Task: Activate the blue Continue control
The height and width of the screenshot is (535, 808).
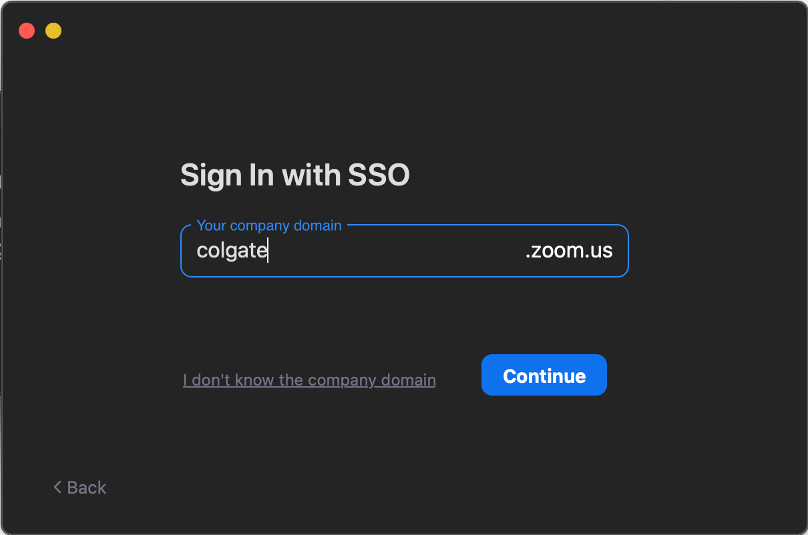Action: point(544,375)
